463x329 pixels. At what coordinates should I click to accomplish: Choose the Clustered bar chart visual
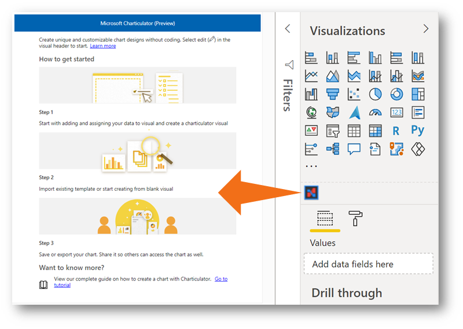[354, 58]
